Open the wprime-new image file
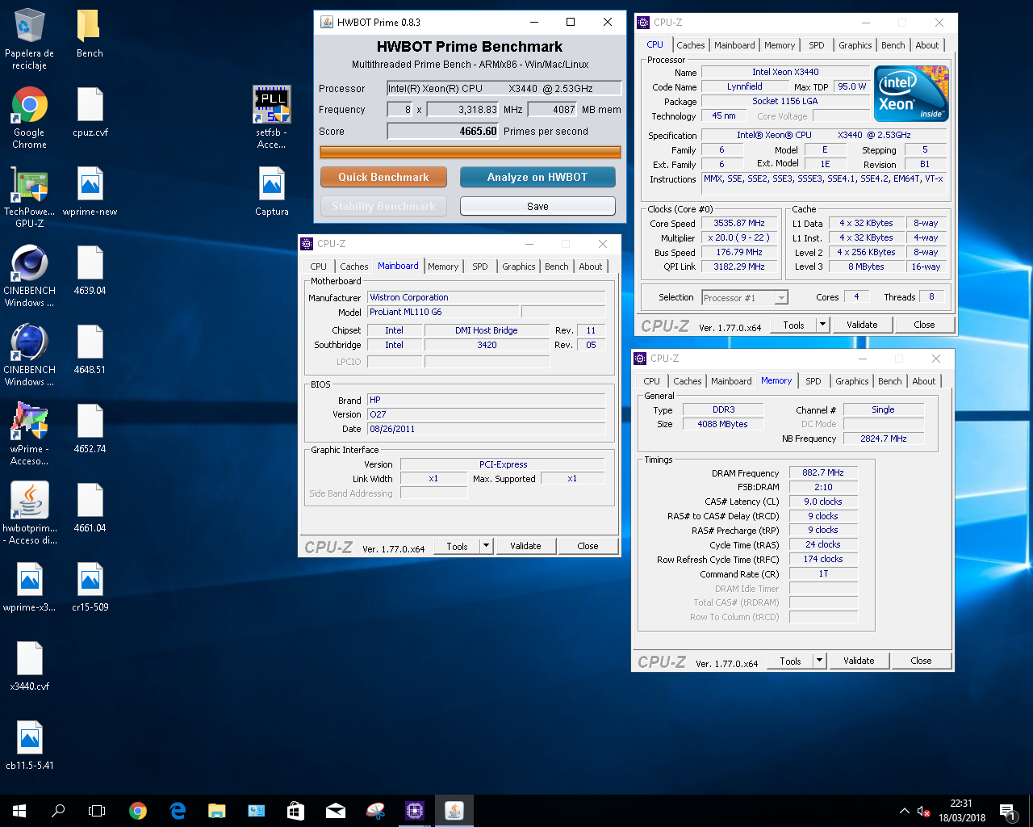The width and height of the screenshot is (1033, 827). (x=90, y=191)
